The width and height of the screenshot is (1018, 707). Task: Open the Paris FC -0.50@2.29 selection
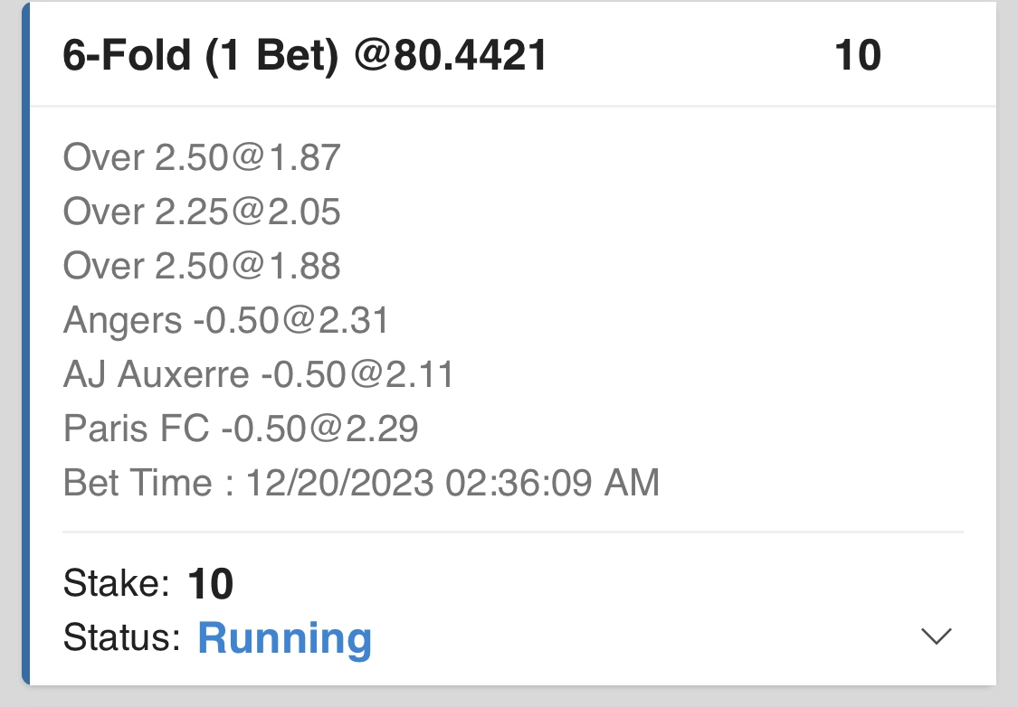point(241,429)
